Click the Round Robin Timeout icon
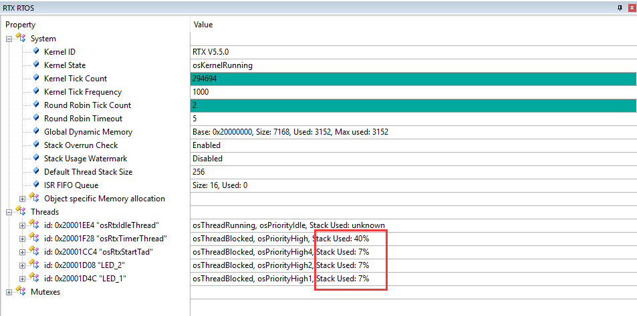The width and height of the screenshot is (637, 316). tap(36, 118)
